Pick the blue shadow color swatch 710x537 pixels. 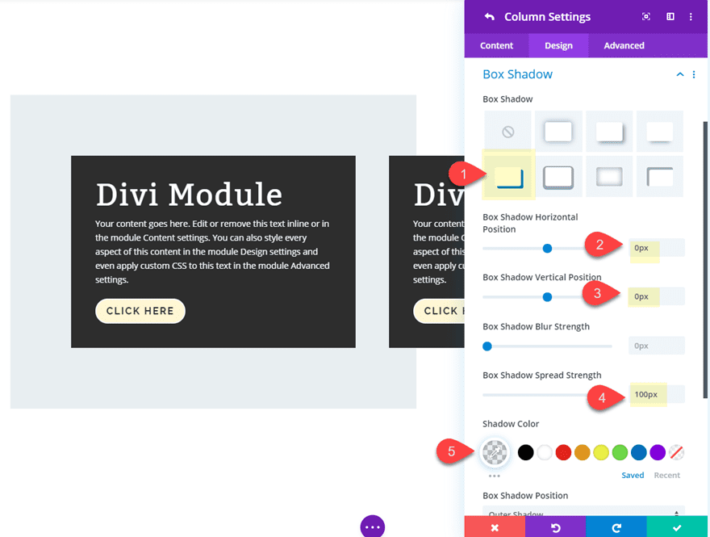coord(638,451)
